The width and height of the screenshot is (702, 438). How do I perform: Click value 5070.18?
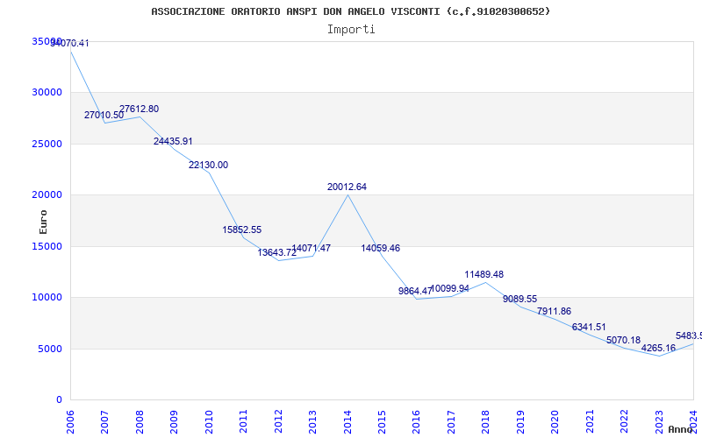click(x=624, y=340)
